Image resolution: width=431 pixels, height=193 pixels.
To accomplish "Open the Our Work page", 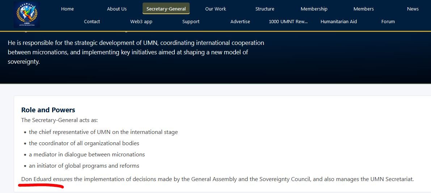I will click(x=216, y=9).
